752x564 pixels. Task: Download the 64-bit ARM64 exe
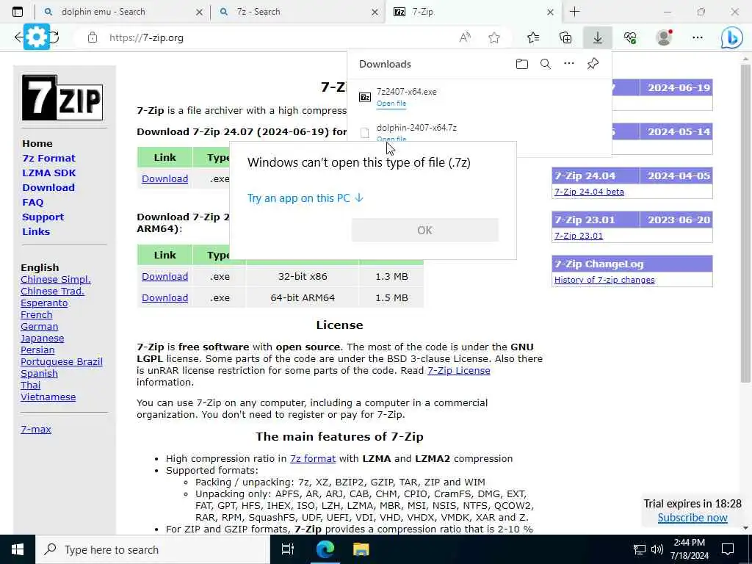[164, 298]
